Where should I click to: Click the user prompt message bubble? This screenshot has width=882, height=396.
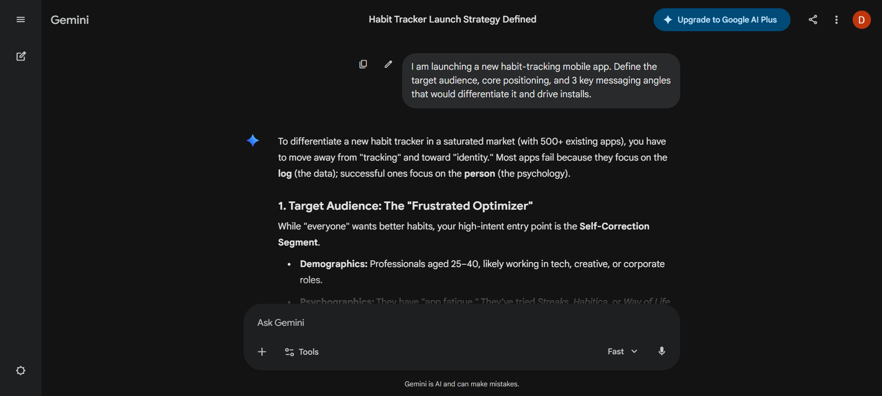541,81
